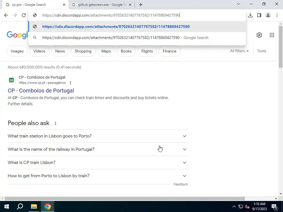The height and width of the screenshot is (212, 283).
Task: Open the All filters dropdown
Action: tap(239, 51)
